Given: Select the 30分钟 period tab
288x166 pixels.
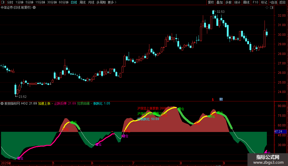Looking at the screenshot, I should click(52, 2).
